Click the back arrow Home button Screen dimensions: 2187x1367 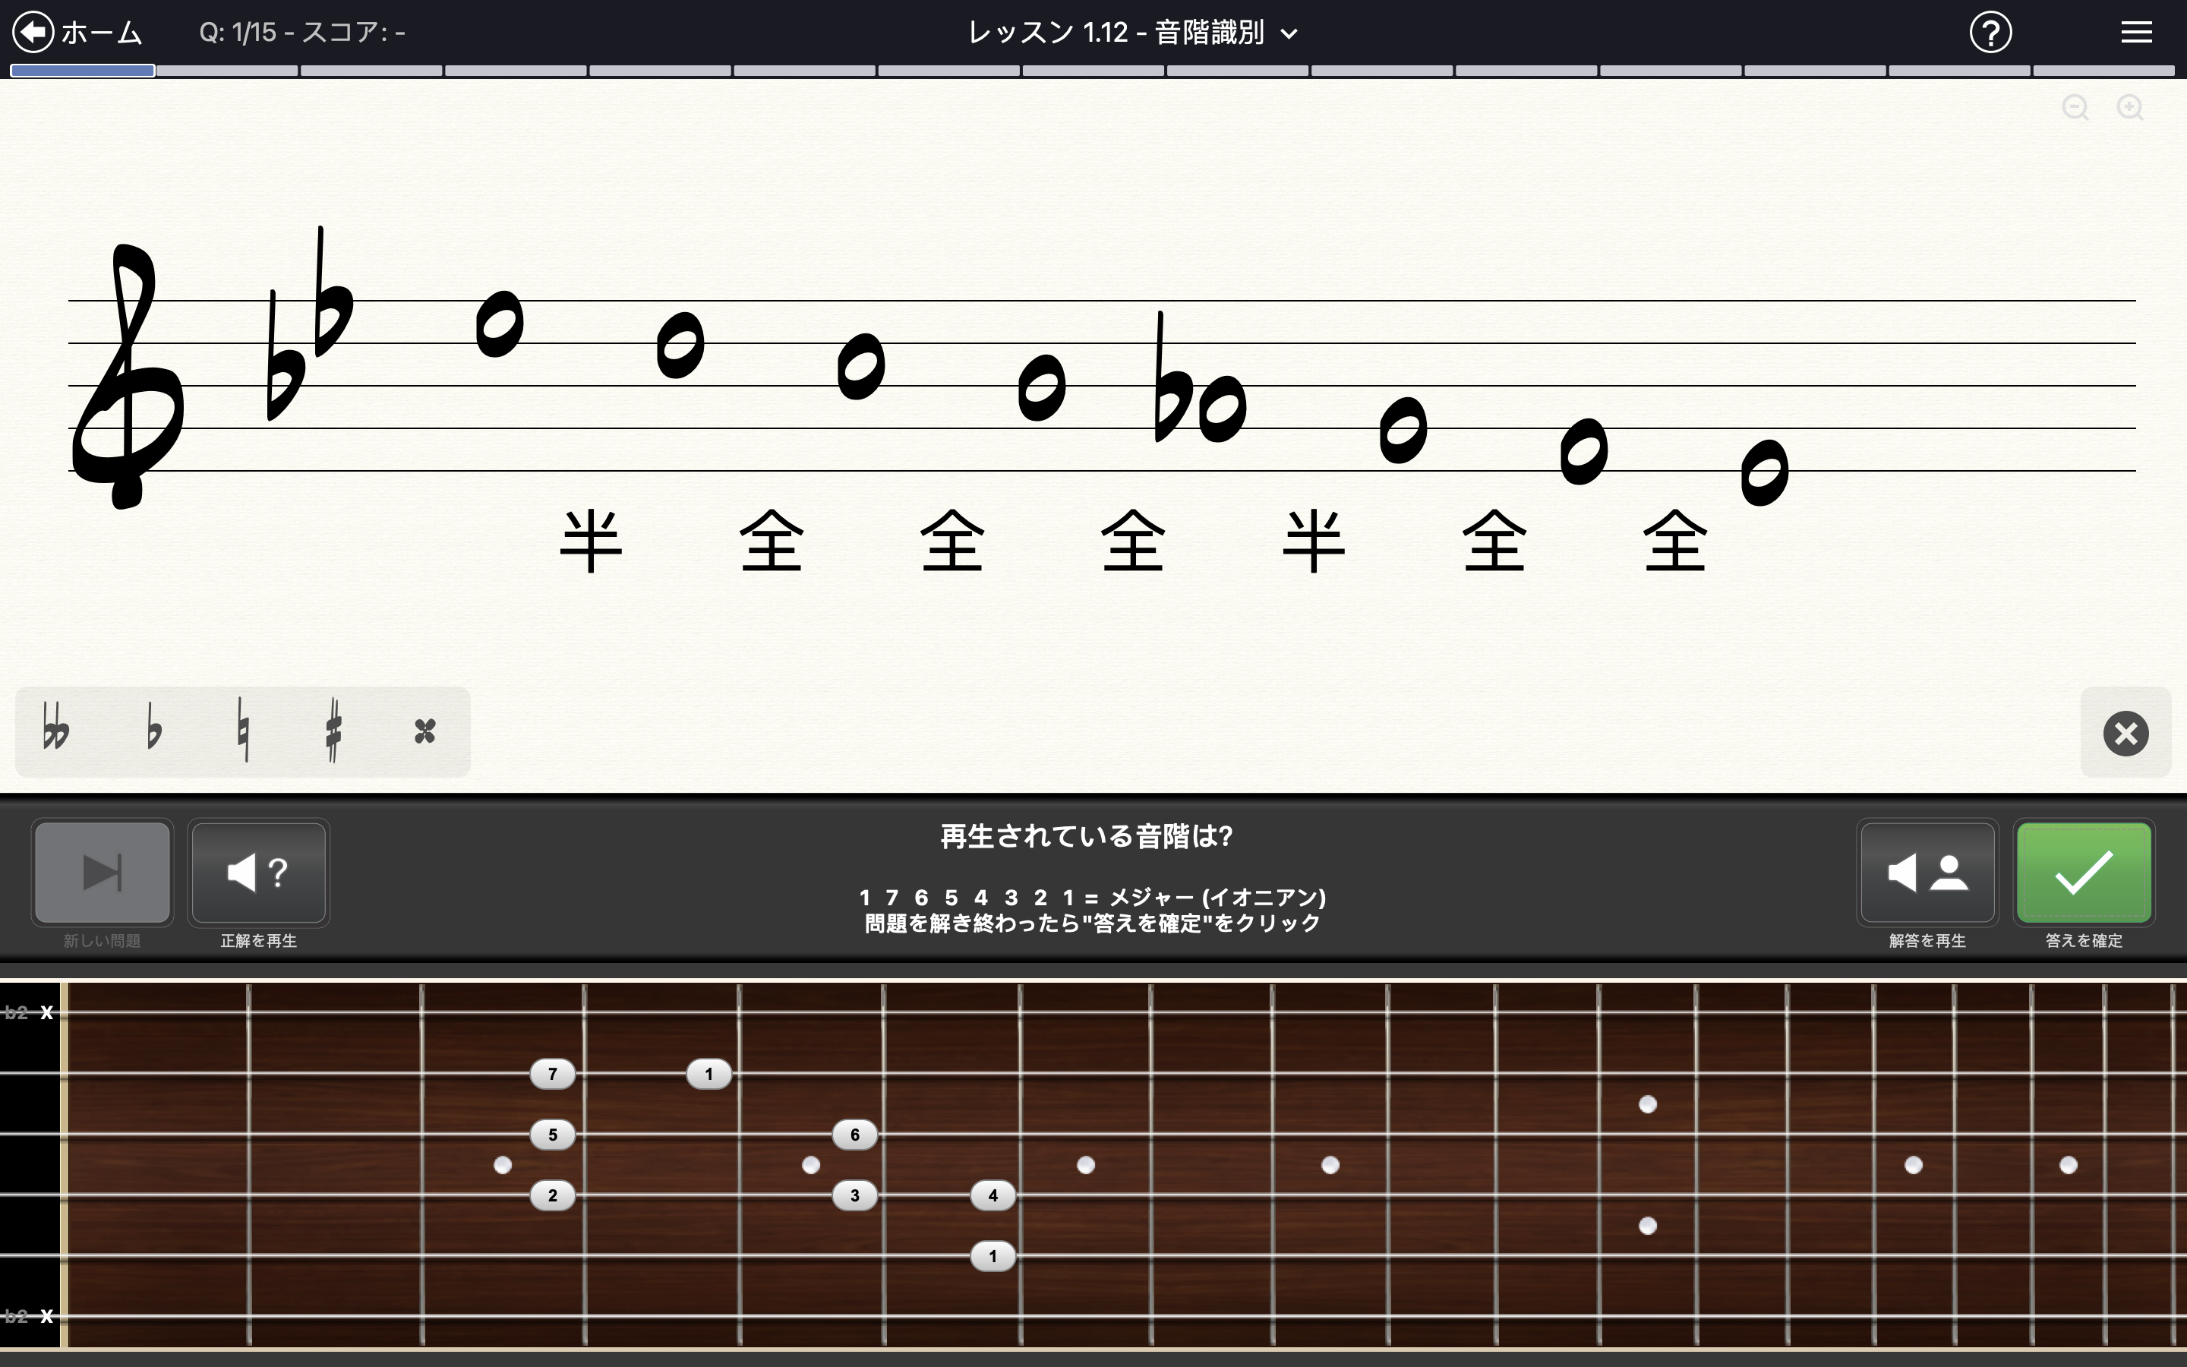33,33
